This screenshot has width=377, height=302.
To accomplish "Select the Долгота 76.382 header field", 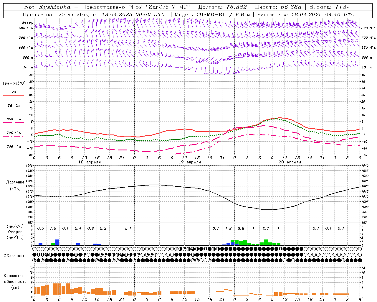I will tap(222, 7).
